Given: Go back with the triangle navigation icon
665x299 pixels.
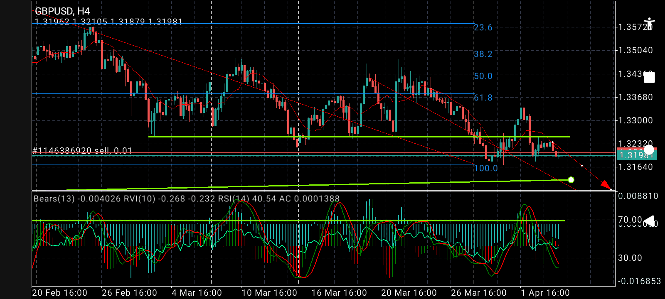Looking at the screenshot, I should [x=649, y=221].
